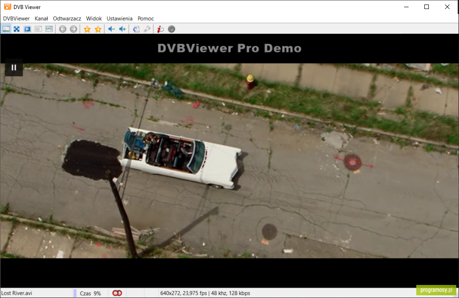This screenshot has height=298, width=459.
Task: Minimize the DVB Viewer window
Action: (x=406, y=7)
